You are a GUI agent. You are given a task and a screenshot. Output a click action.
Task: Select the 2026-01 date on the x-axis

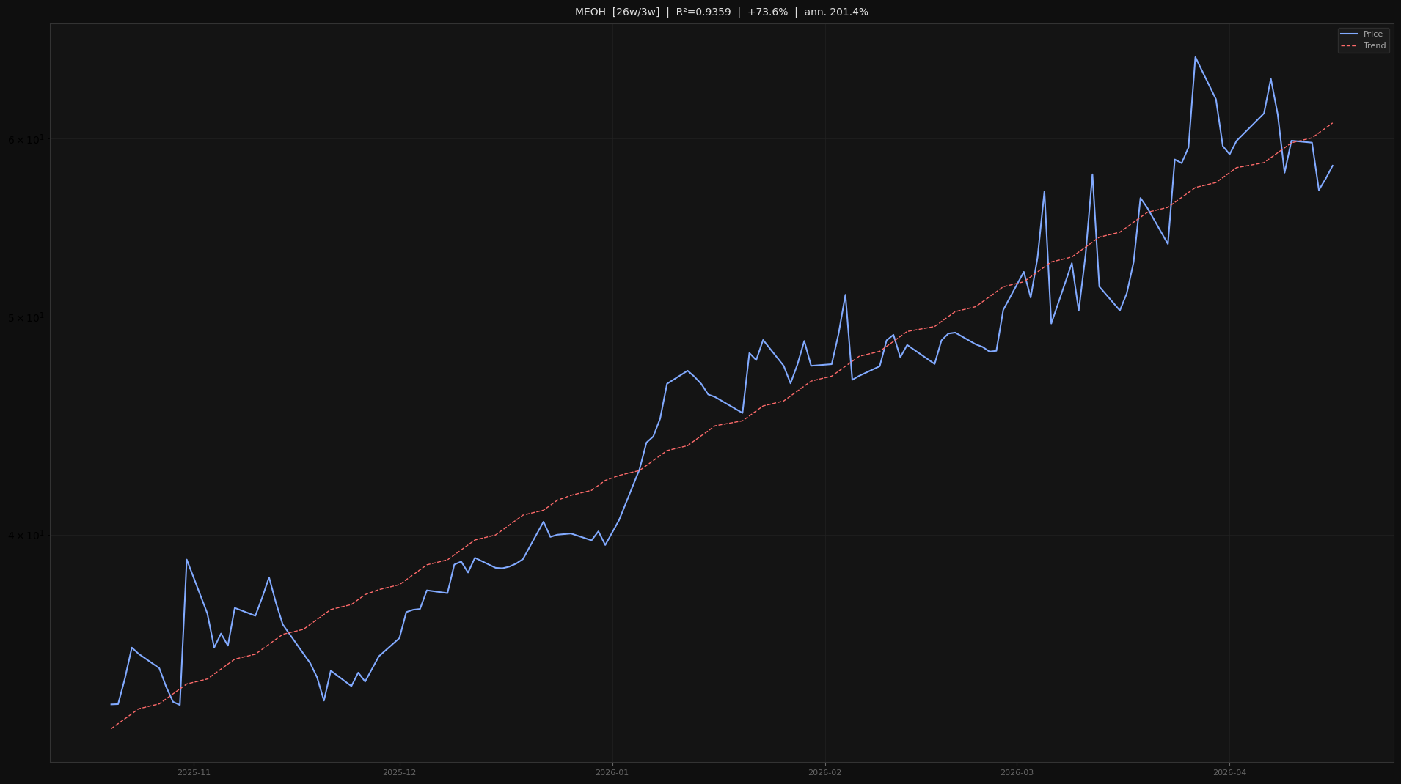[612, 772]
